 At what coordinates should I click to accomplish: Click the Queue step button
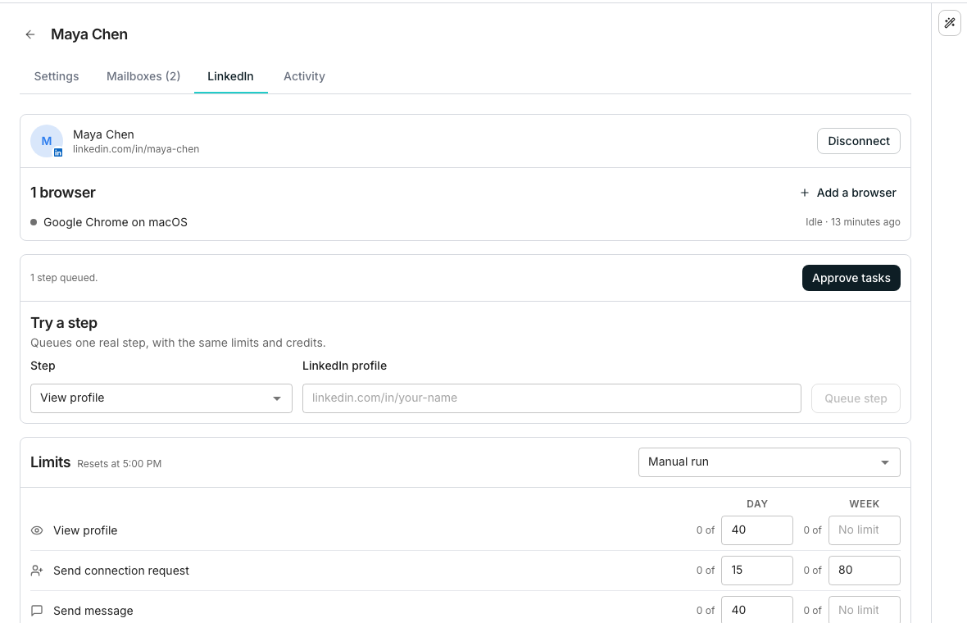point(856,398)
